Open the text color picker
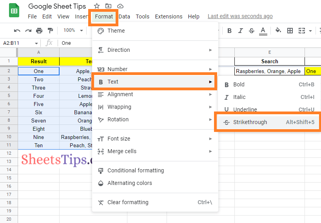The width and height of the screenshot is (321, 223). coord(263,31)
